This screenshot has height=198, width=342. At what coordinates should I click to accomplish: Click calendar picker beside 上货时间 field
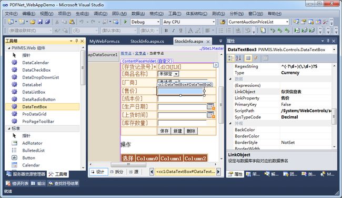[210, 115]
